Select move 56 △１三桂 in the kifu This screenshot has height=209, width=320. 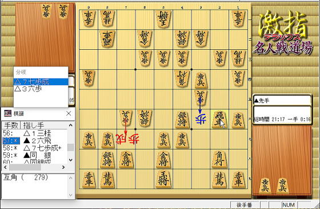point(35,133)
